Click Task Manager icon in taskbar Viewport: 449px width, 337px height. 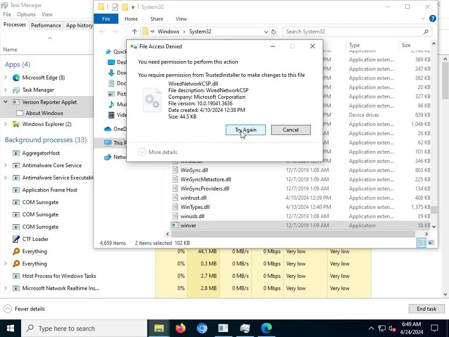[245, 328]
